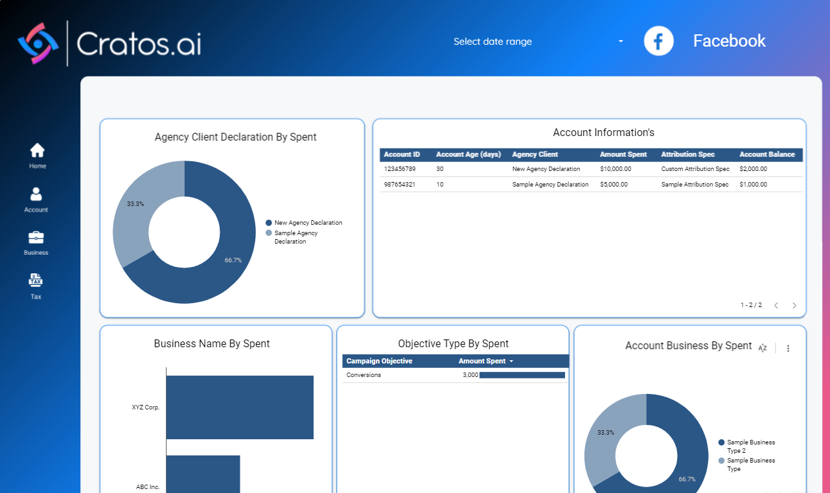Click the Account label in sidebar

coord(36,210)
